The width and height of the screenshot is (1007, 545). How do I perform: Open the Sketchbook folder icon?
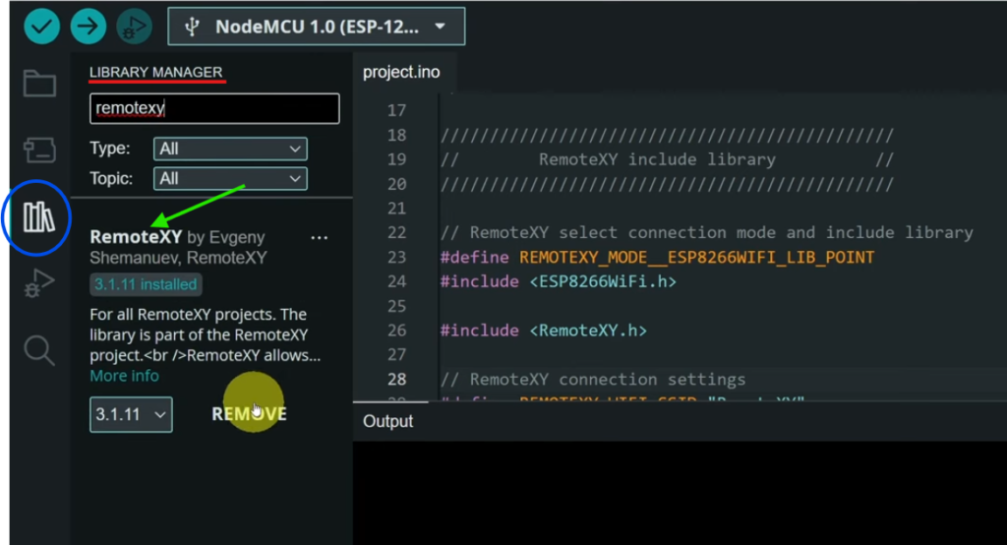(39, 84)
